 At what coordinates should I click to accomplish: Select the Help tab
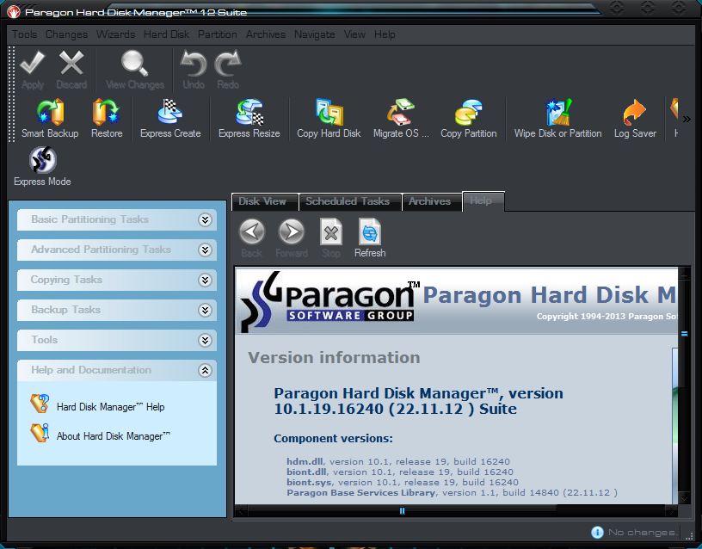pyautogui.click(x=483, y=200)
